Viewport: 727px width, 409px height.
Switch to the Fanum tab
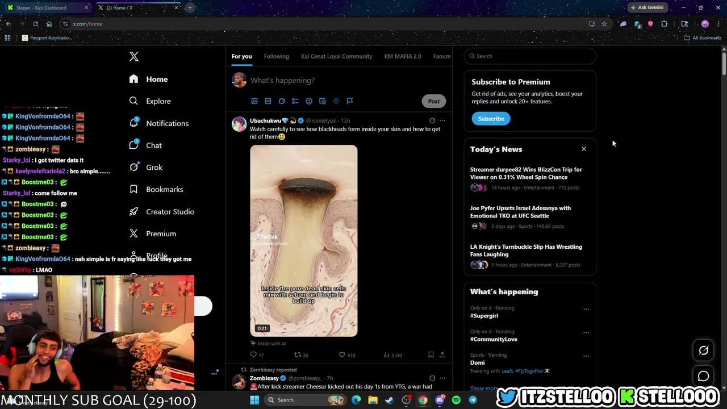tap(442, 56)
